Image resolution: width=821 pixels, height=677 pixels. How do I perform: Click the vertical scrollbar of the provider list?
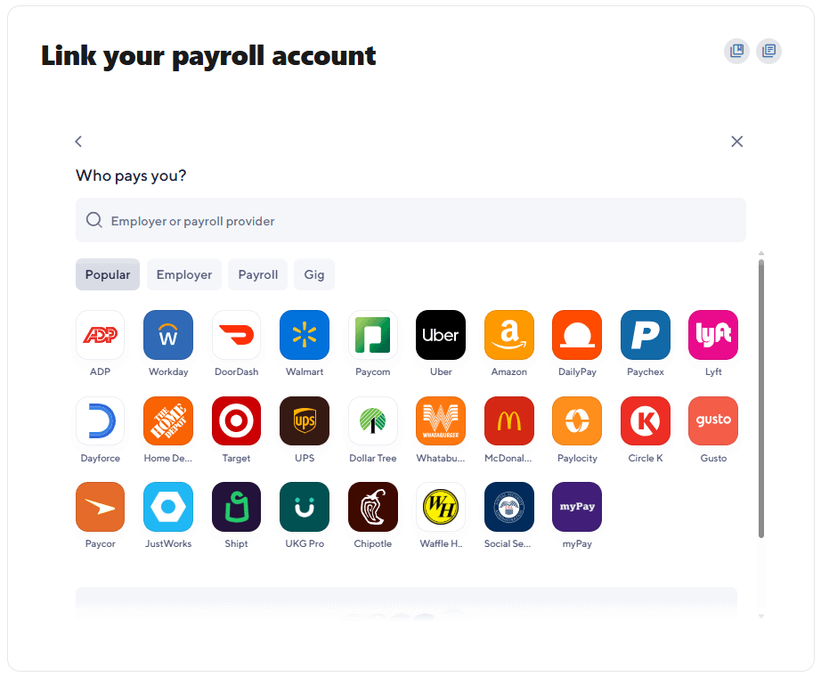pos(760,398)
